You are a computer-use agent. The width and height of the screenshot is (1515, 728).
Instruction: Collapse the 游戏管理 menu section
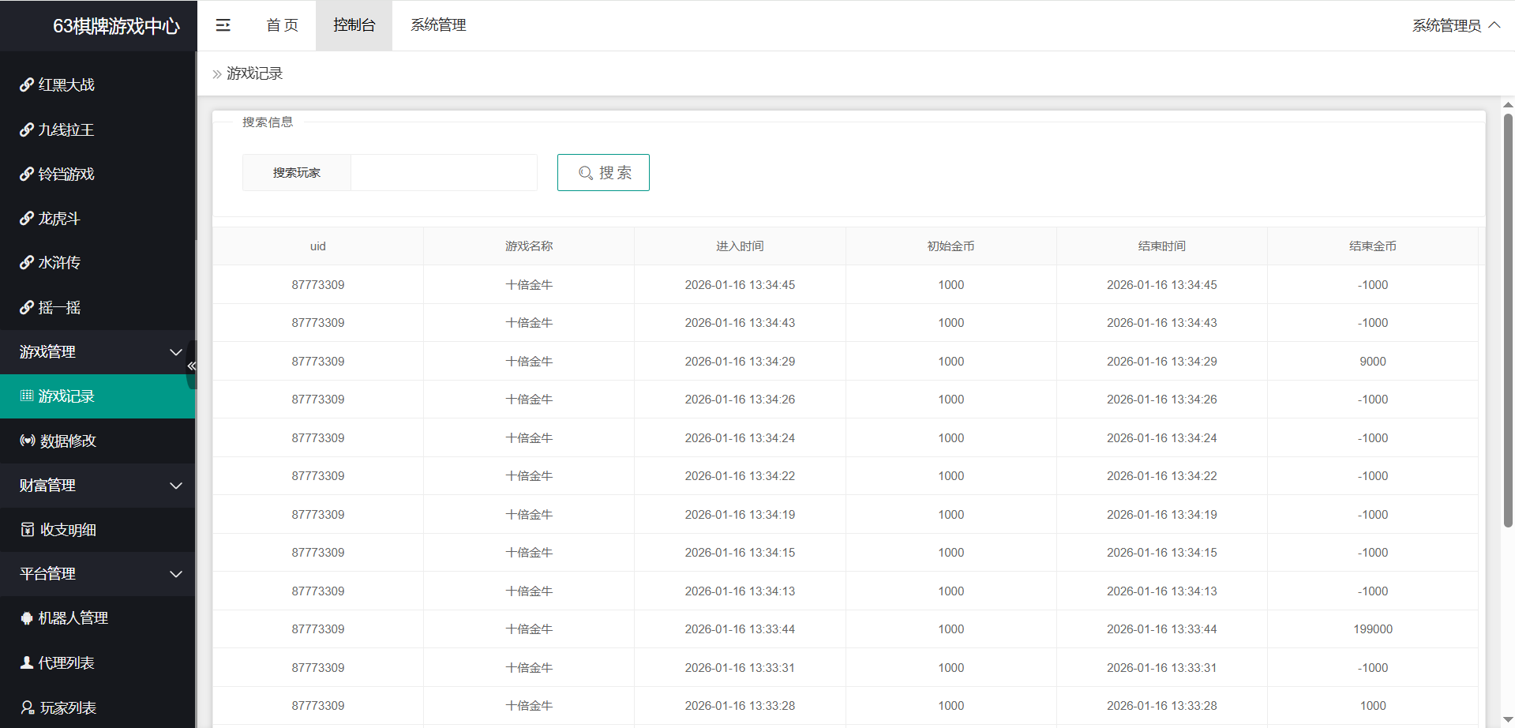[176, 352]
